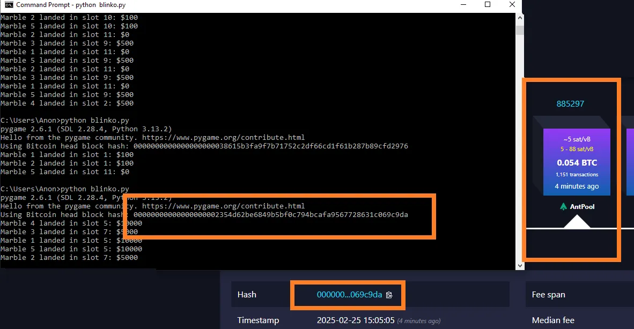
Task: Open the block hash link 000000...069c9da
Action: tap(349, 295)
